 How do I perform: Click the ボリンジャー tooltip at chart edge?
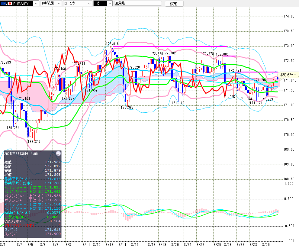pyautogui.click(x=288, y=75)
